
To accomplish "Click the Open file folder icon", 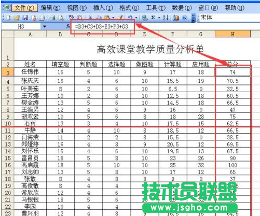I will 17,18.
